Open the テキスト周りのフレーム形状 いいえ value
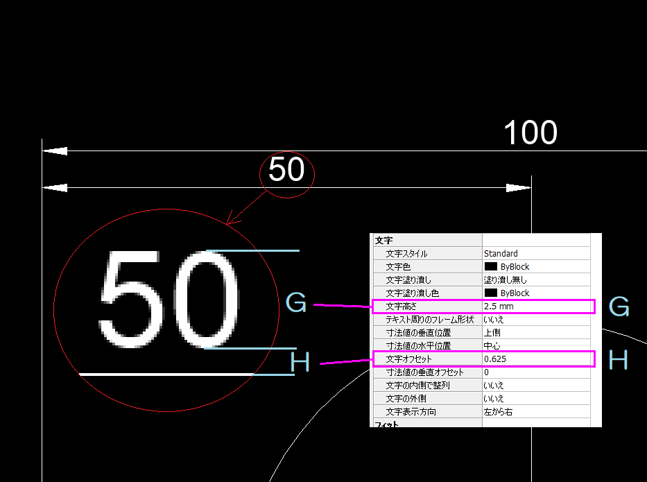Image resolution: width=647 pixels, height=482 pixels. [x=494, y=320]
